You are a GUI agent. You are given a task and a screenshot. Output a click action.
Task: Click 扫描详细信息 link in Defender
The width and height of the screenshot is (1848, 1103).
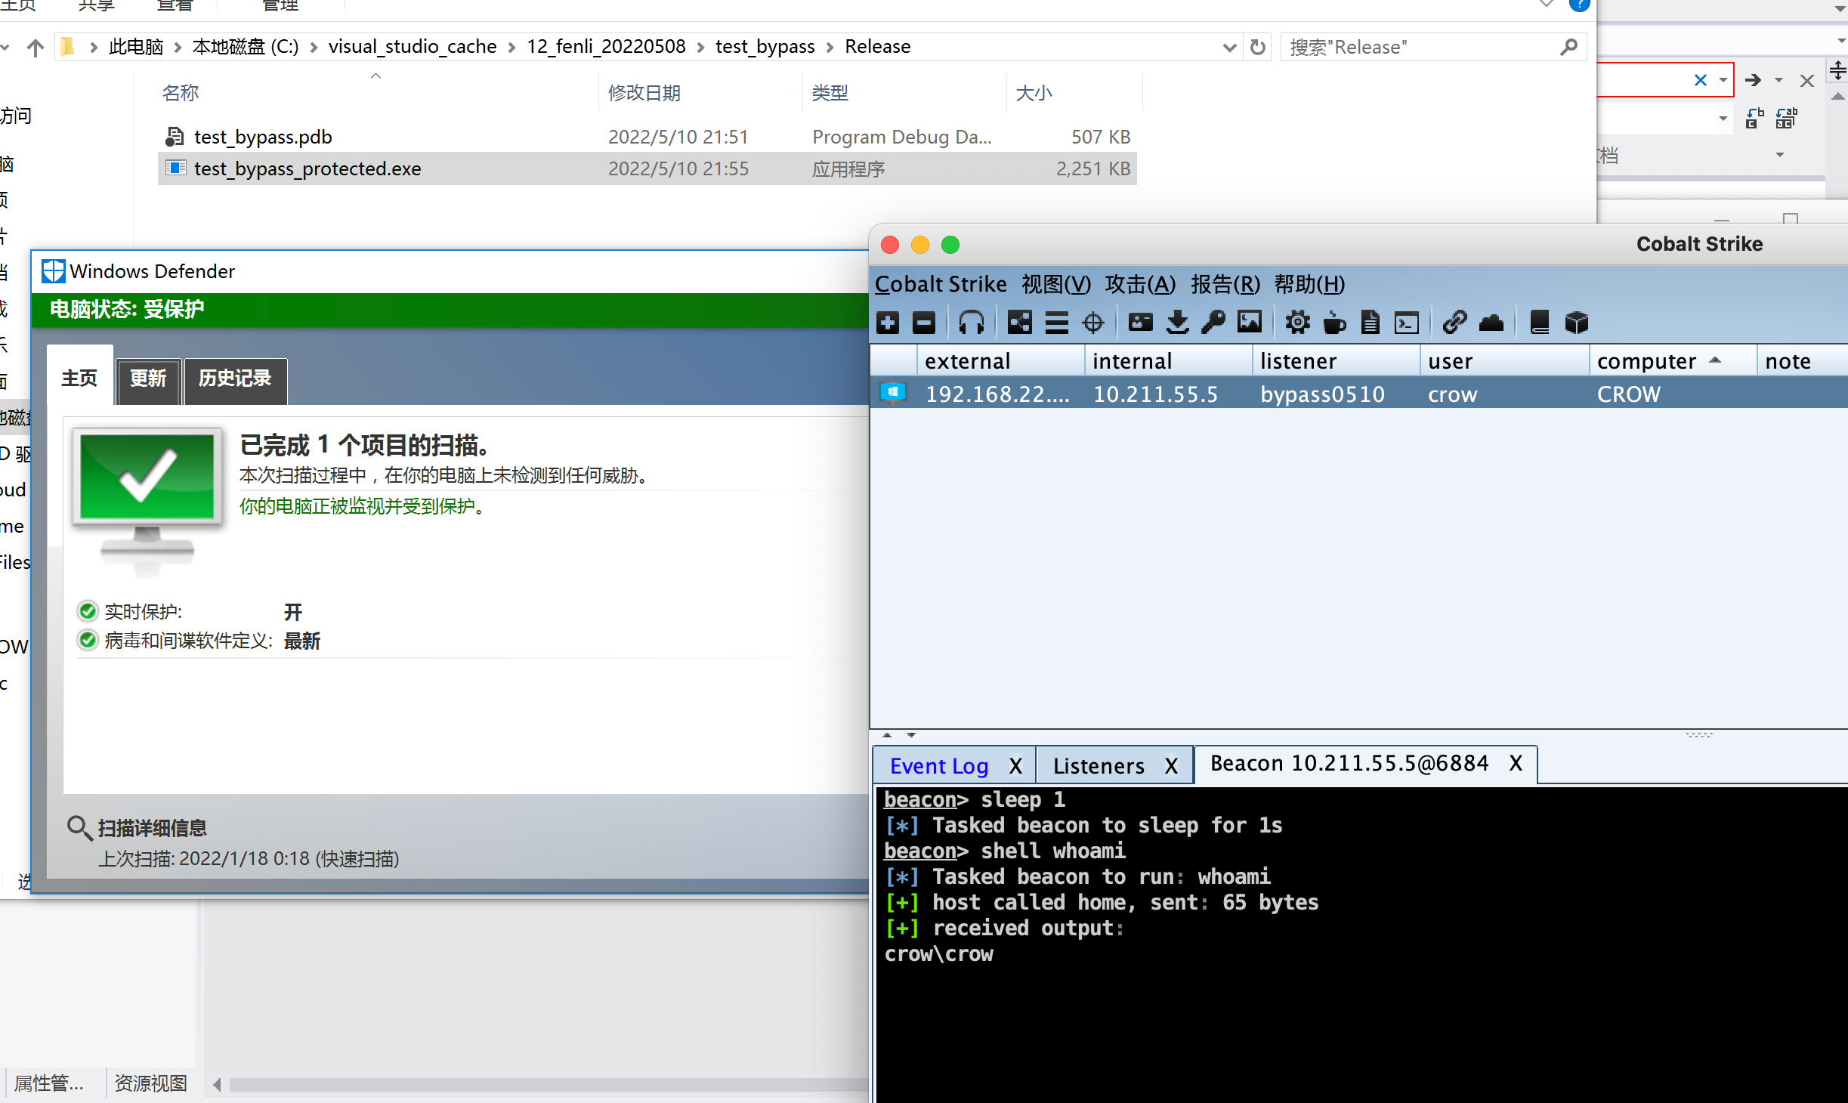[x=153, y=828]
